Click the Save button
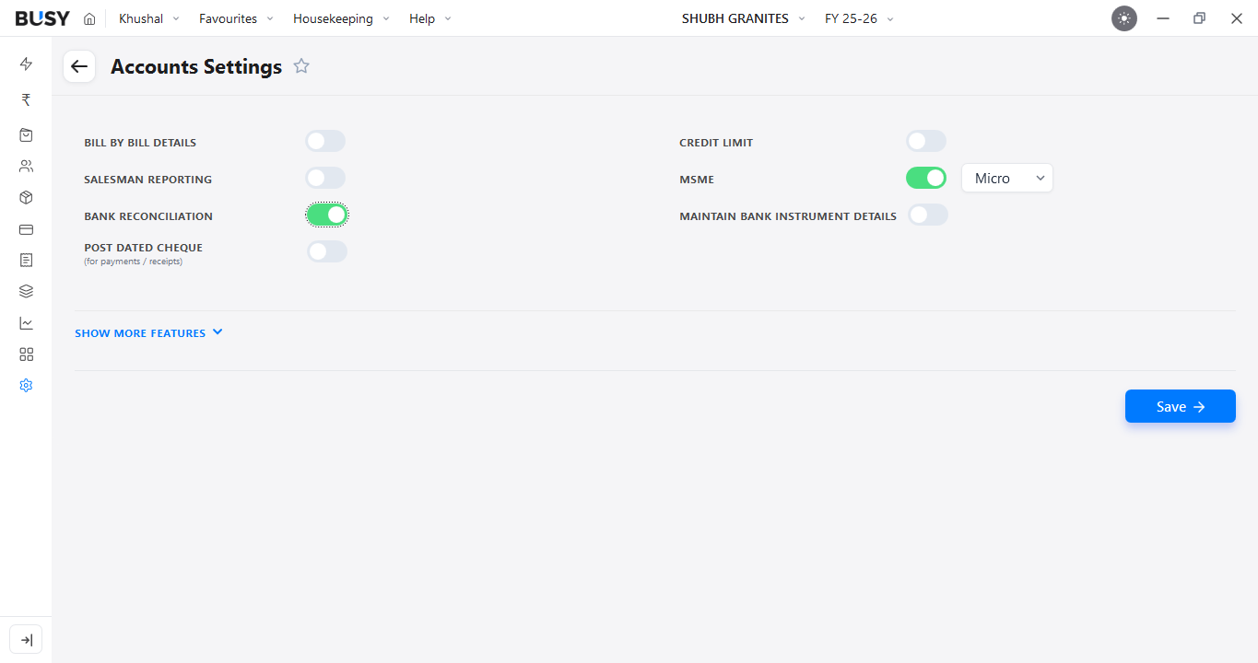1258x663 pixels. click(x=1181, y=406)
